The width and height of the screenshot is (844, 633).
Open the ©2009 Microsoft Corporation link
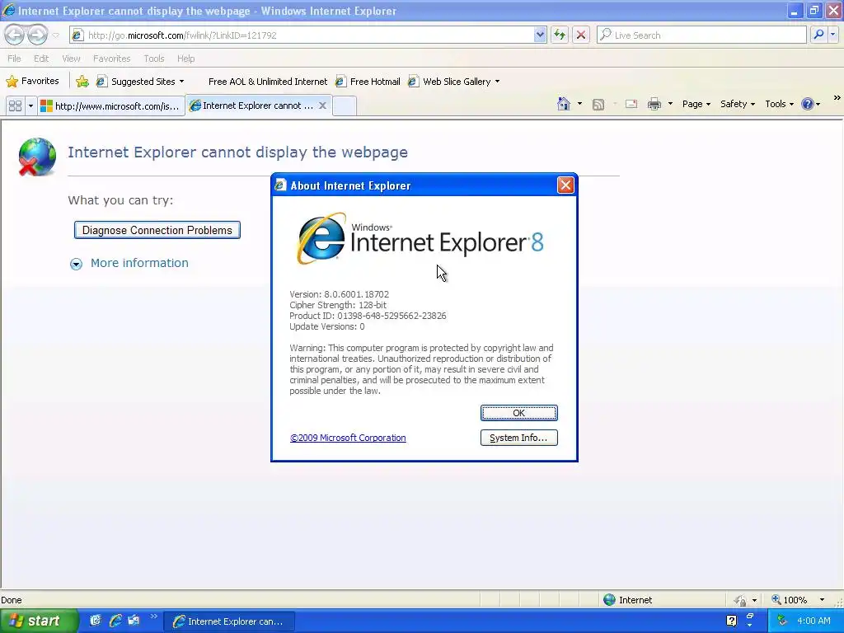point(348,438)
